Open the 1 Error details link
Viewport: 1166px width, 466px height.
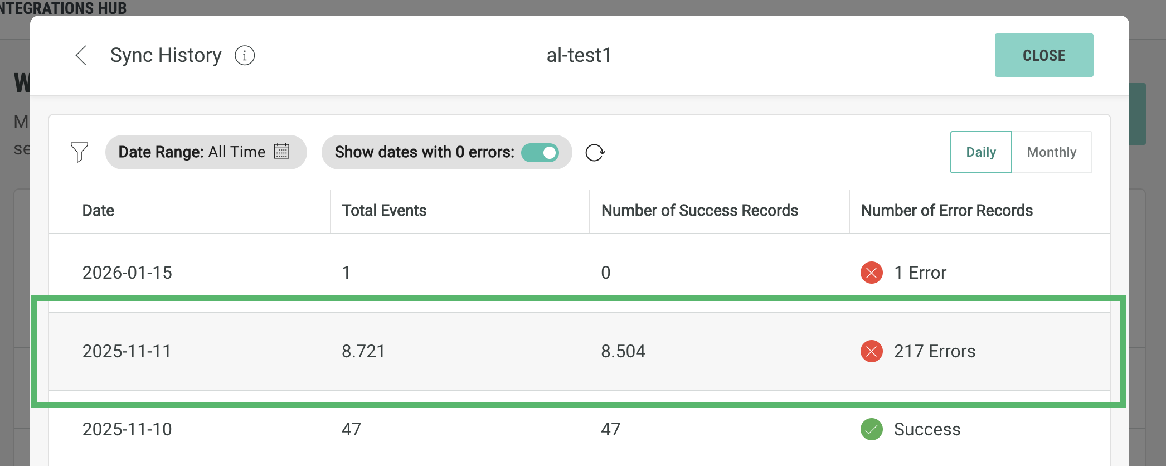[920, 273]
